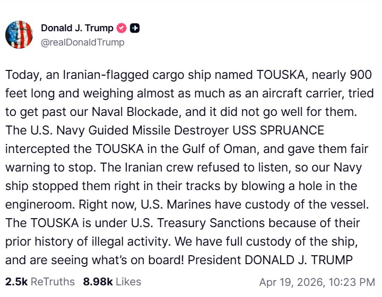Click the black plus badge icon
382x297 pixels.
[x=135, y=29]
